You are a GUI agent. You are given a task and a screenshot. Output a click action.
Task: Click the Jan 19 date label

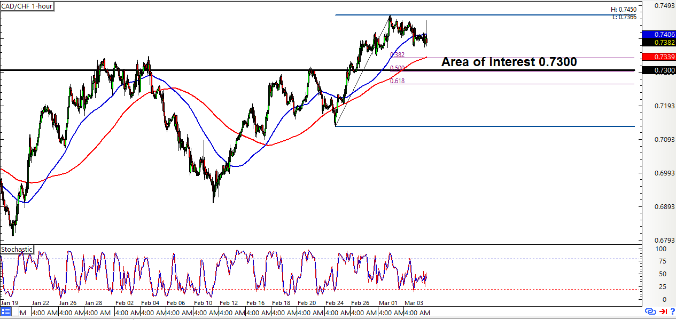(10, 302)
